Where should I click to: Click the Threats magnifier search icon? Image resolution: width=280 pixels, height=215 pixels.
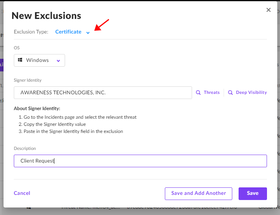click(198, 92)
